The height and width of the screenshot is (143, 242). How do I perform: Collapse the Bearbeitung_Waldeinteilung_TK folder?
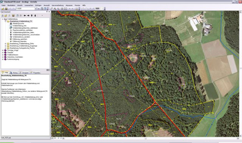[5, 21]
